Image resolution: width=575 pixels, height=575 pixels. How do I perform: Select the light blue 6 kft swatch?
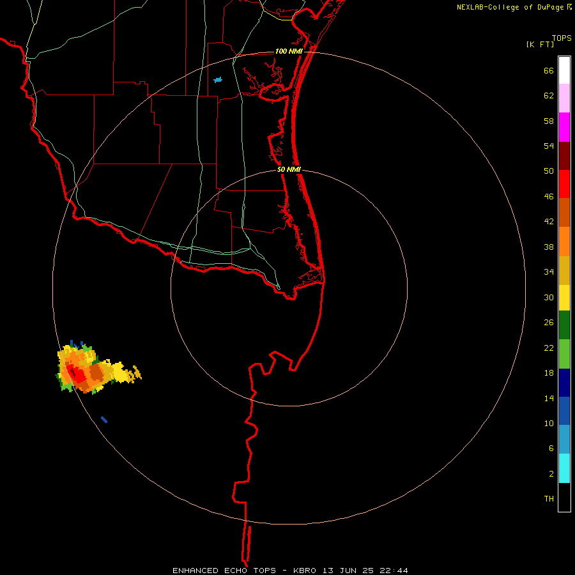[564, 440]
